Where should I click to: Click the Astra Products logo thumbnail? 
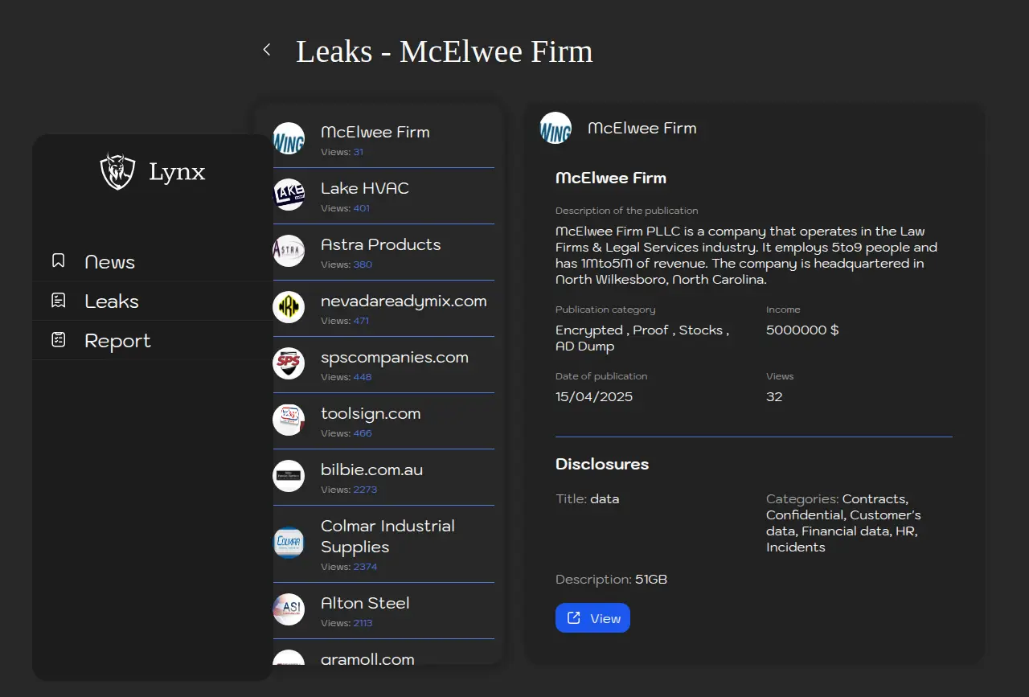[289, 251]
